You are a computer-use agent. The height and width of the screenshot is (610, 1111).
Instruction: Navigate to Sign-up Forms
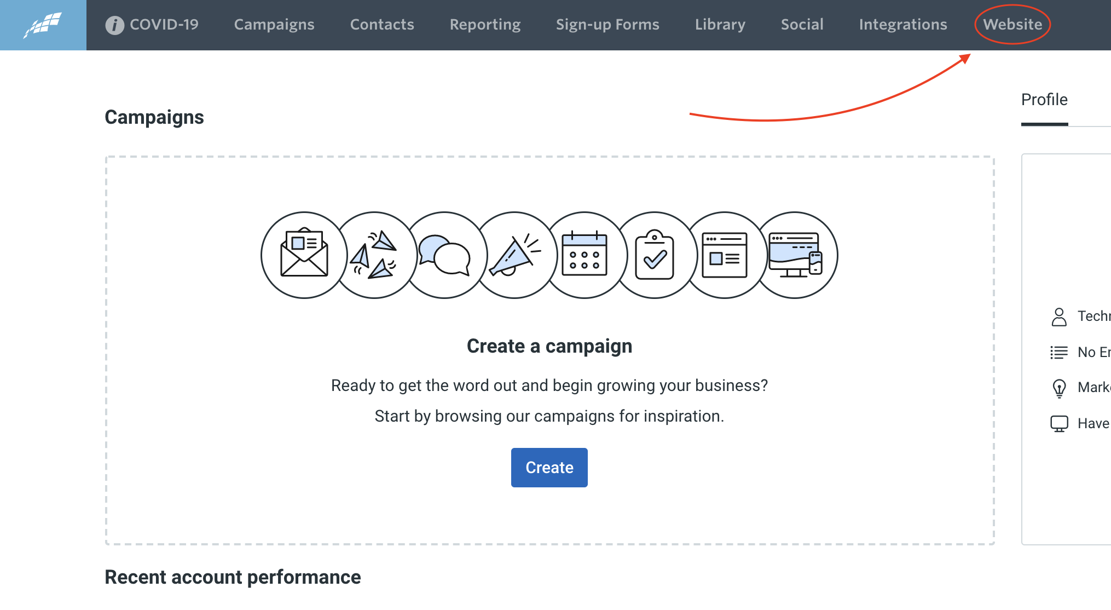click(x=607, y=25)
